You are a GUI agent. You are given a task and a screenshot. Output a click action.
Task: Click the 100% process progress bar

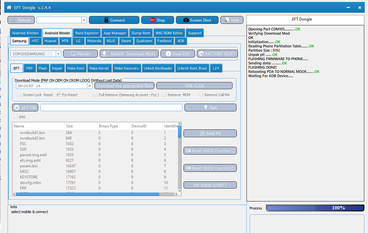(315, 208)
